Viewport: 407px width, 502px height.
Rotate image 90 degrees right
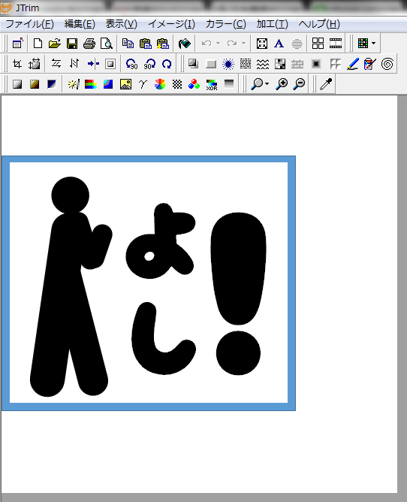[149, 64]
